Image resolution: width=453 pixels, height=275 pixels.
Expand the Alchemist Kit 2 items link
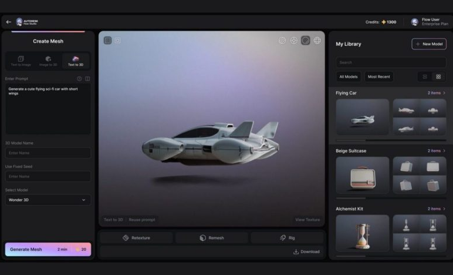point(436,209)
